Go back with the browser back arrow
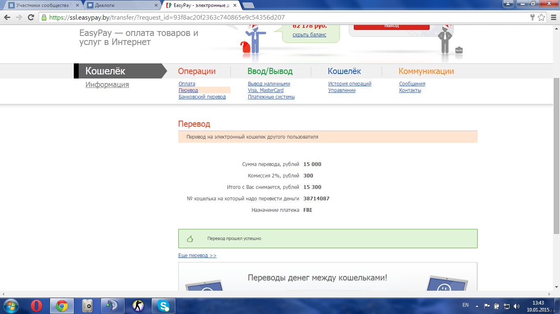Image resolution: width=560 pixels, height=314 pixels. [x=7, y=18]
